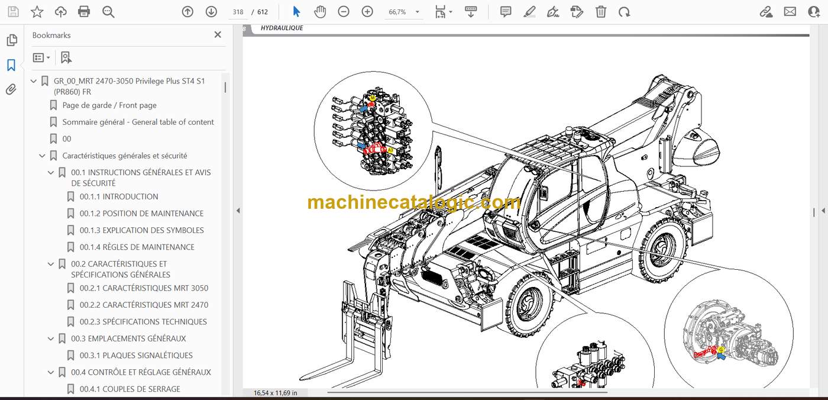
Task: Activate the selection arrow tool
Action: pos(296,12)
